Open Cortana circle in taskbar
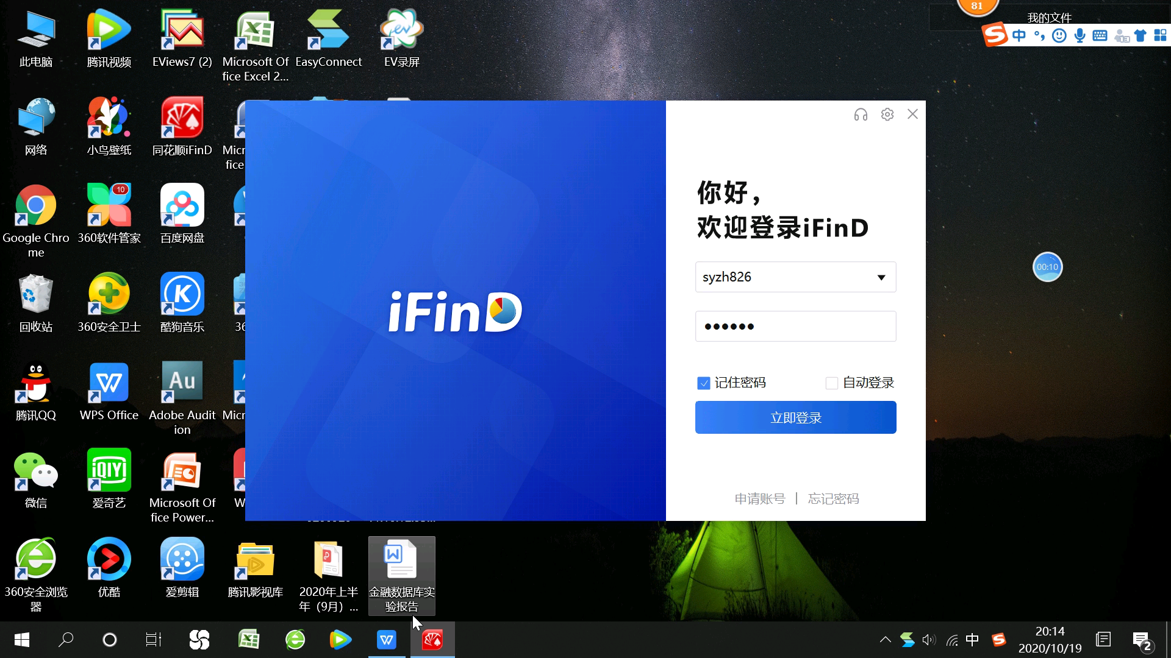Image resolution: width=1171 pixels, height=658 pixels. coord(110,640)
